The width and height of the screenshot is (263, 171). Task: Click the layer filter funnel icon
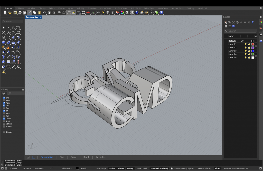pos(252,22)
